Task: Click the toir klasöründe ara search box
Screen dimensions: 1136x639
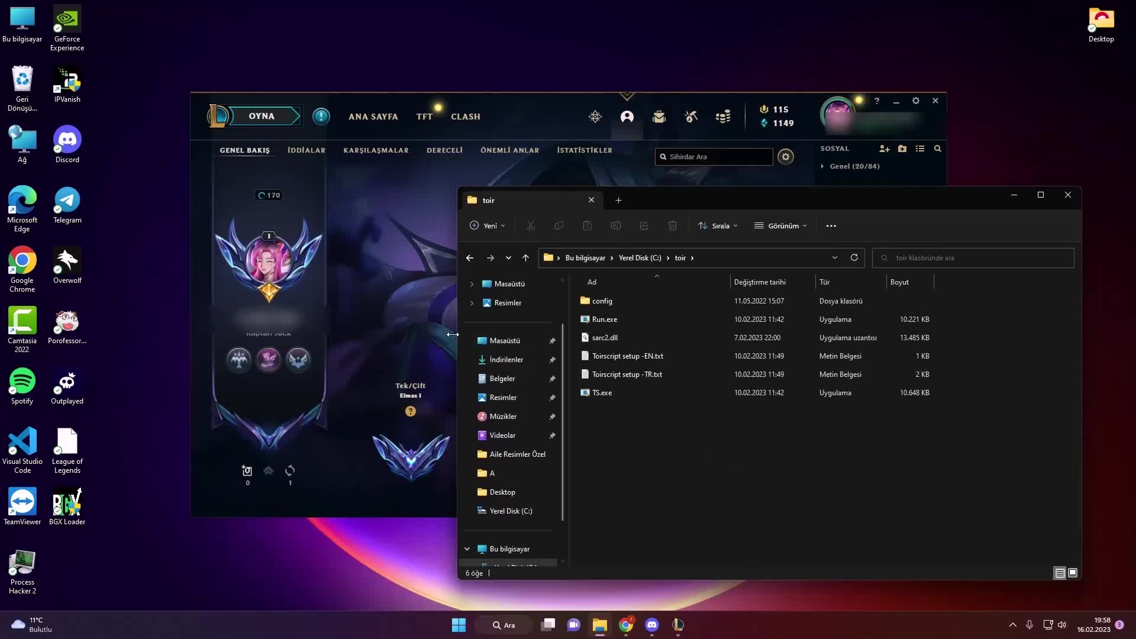Action: (973, 258)
